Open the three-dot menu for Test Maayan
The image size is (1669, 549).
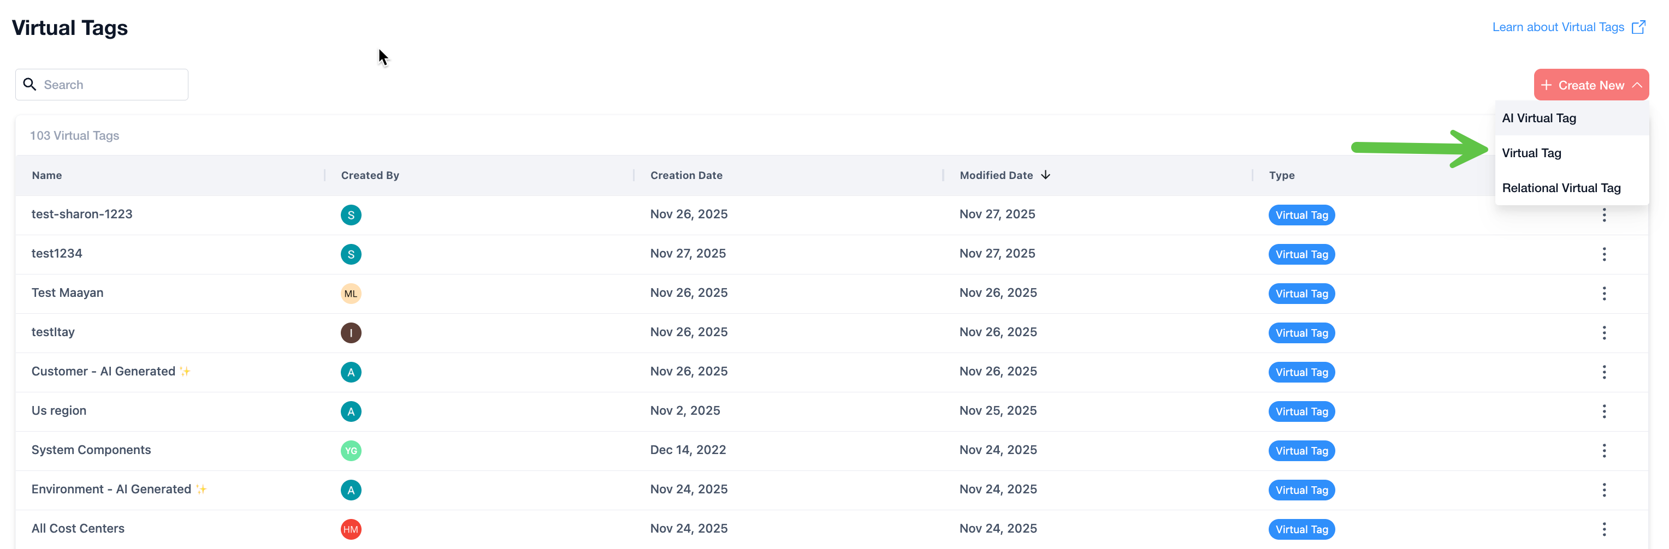1603,293
